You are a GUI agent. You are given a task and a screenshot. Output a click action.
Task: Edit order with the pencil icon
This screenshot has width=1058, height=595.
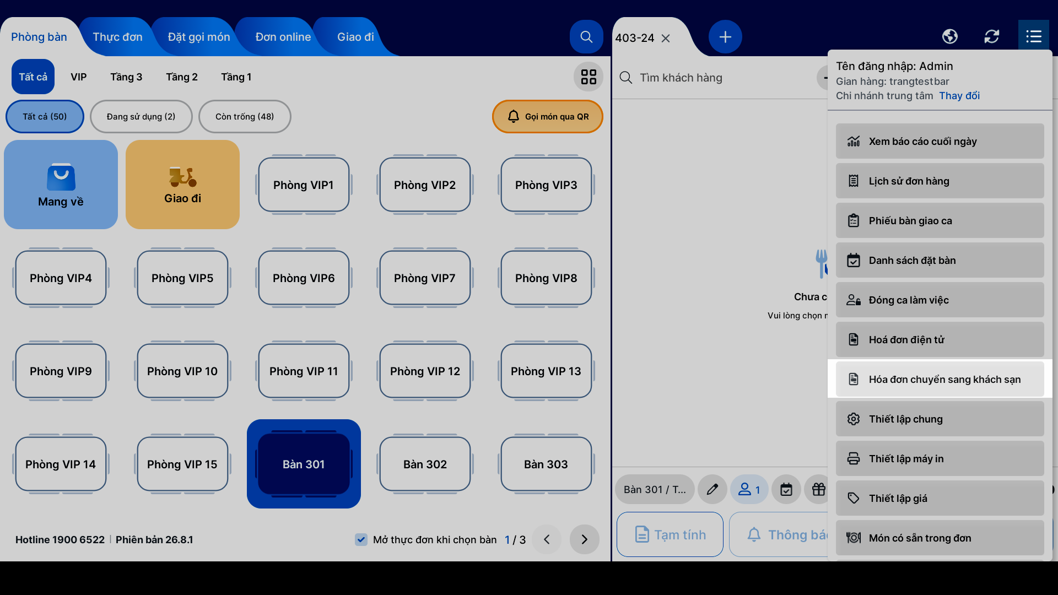point(712,489)
